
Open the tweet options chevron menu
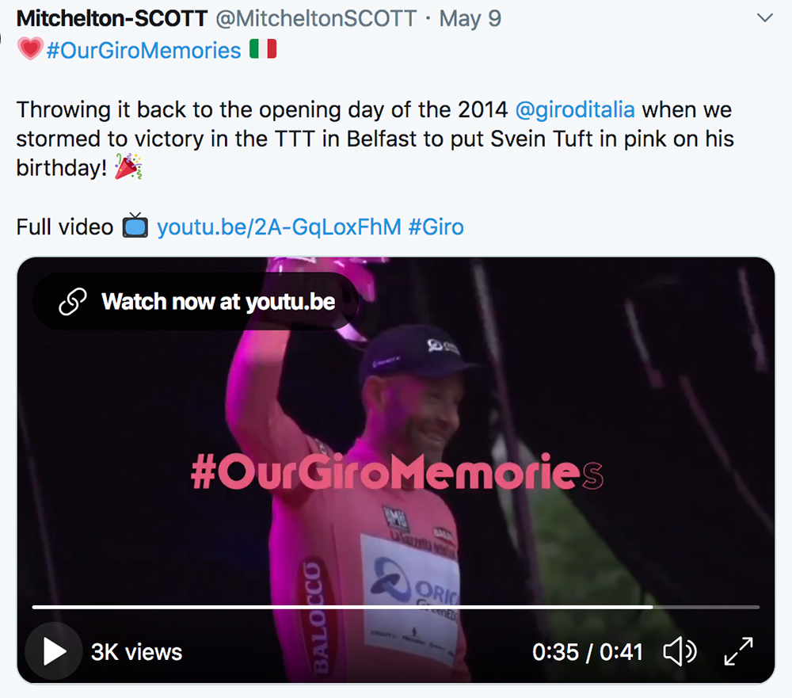click(764, 18)
